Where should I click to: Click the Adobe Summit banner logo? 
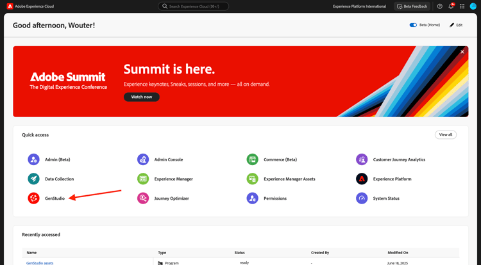[68, 81]
